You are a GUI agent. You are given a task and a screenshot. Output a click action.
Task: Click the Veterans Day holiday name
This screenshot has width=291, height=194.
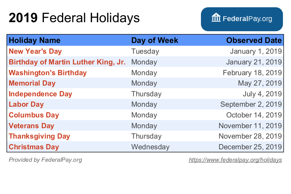tap(32, 126)
